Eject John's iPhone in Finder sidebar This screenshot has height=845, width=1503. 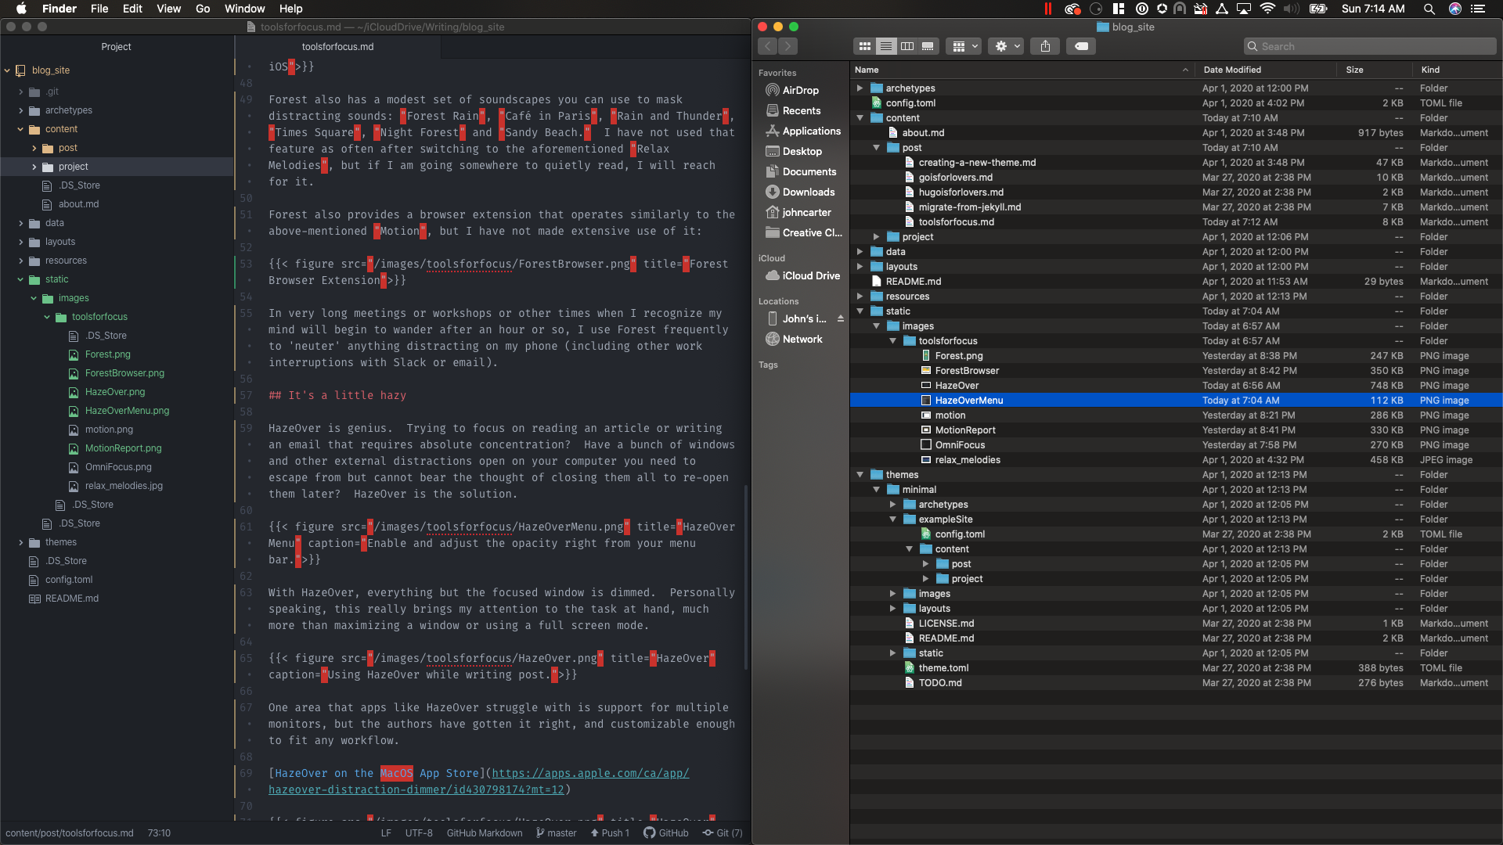(841, 318)
